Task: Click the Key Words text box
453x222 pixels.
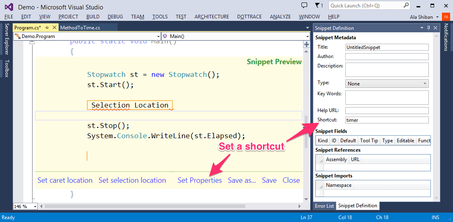Action: click(387, 97)
